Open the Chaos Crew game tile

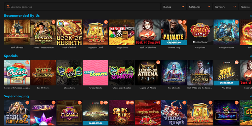coord(69,73)
